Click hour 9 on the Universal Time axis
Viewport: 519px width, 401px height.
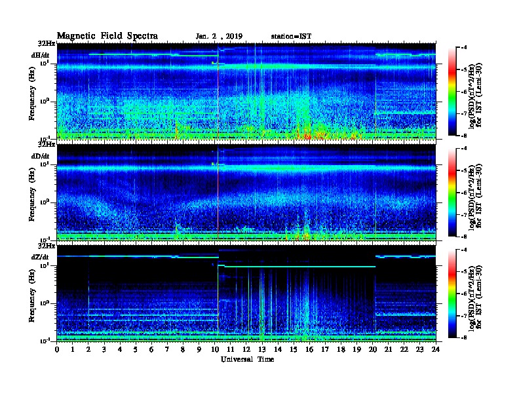click(199, 349)
